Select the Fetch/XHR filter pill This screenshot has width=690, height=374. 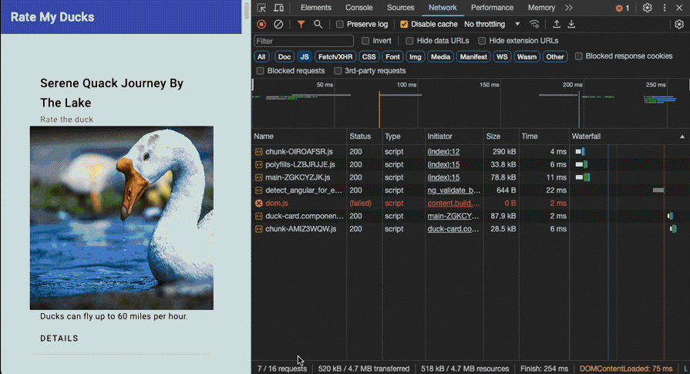336,57
